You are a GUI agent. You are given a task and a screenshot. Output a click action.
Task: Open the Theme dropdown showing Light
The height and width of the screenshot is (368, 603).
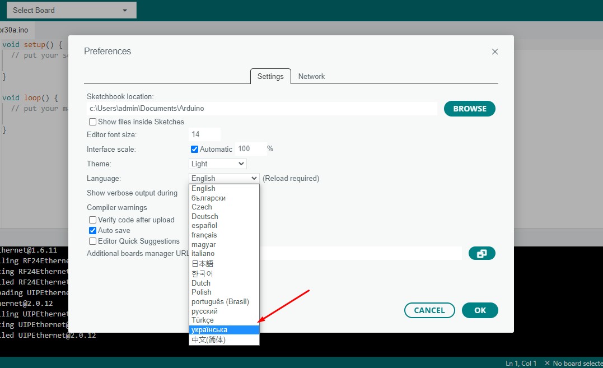[x=218, y=164]
